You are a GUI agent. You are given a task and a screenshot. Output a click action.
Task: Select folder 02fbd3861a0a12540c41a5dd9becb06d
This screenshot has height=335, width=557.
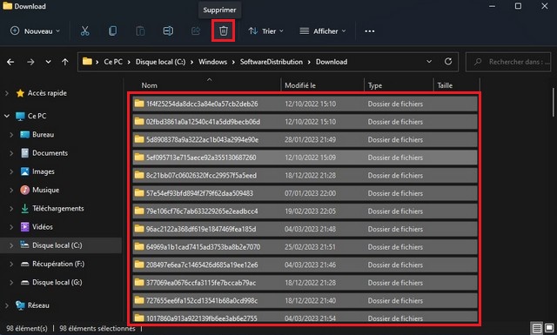305,122
